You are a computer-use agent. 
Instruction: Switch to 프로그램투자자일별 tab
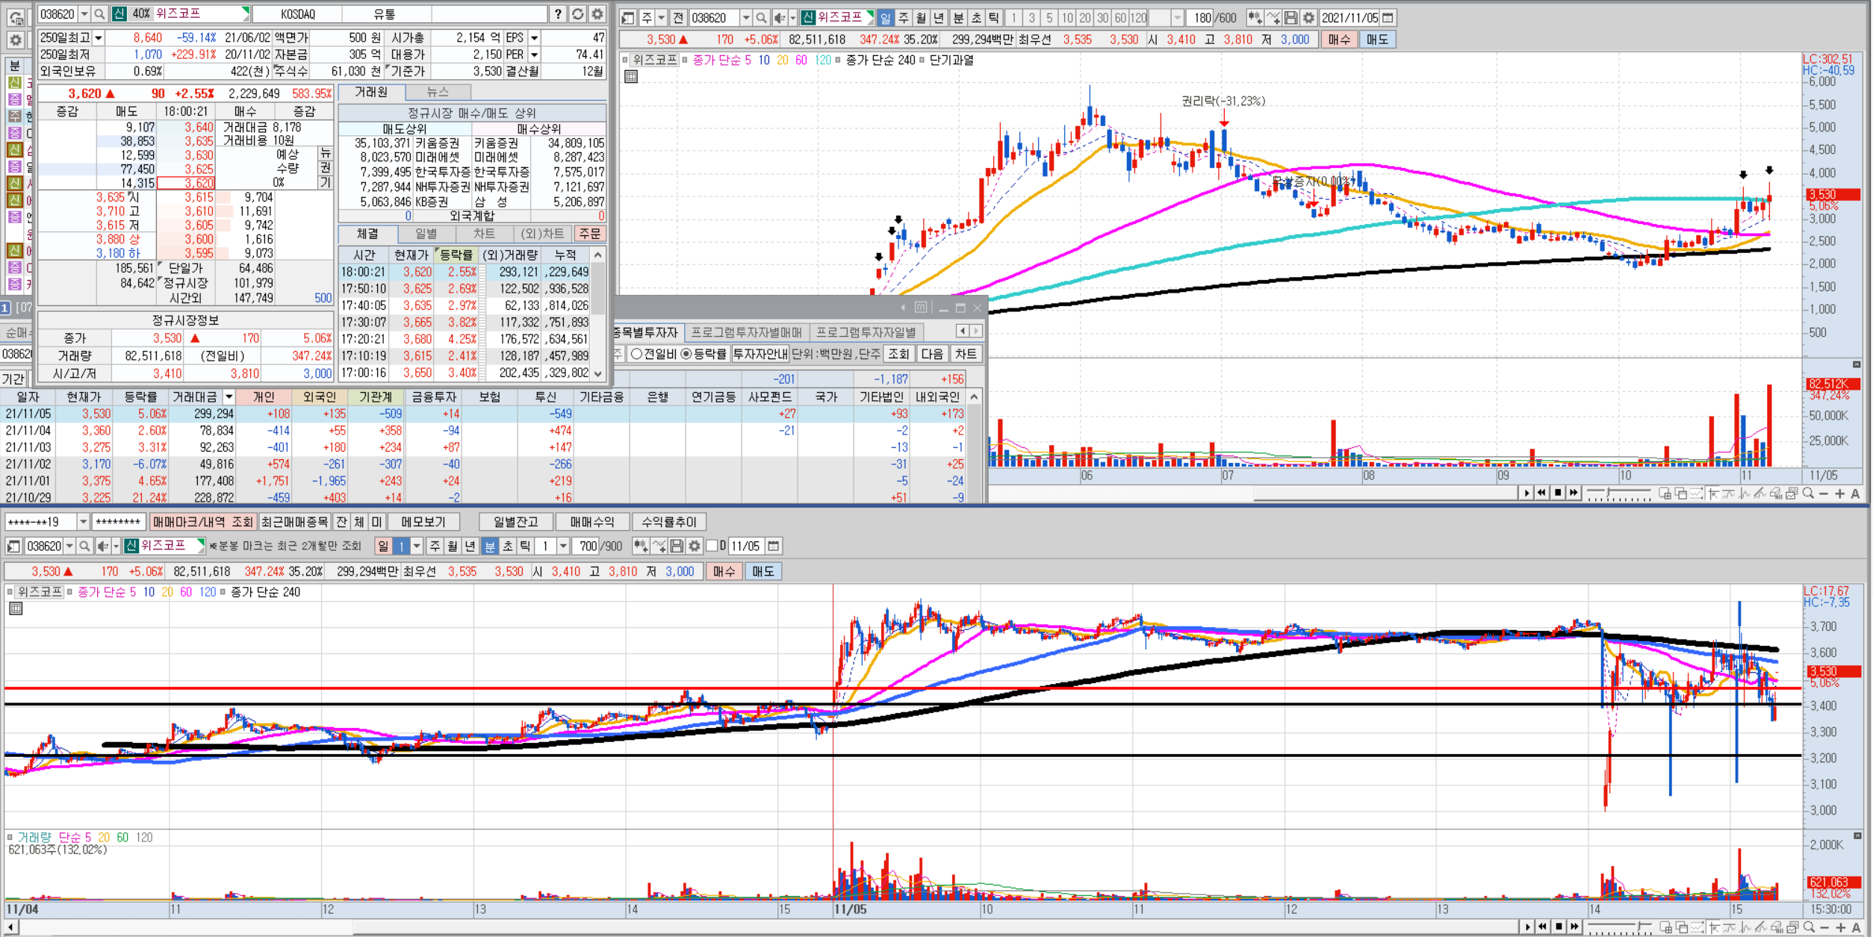point(866,332)
